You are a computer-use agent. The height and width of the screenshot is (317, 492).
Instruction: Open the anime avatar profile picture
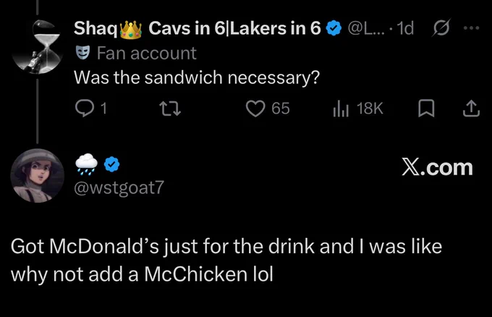[38, 175]
